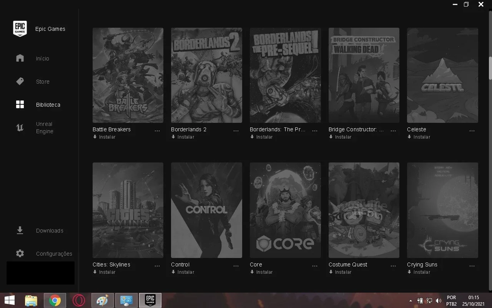The width and height of the screenshot is (492, 308).
Task: Install Costume Quest via Instalar link
Action: coord(340,272)
